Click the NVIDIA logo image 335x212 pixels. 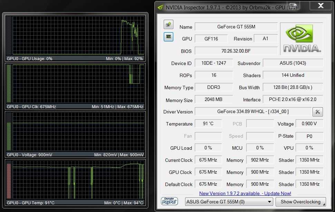301,38
